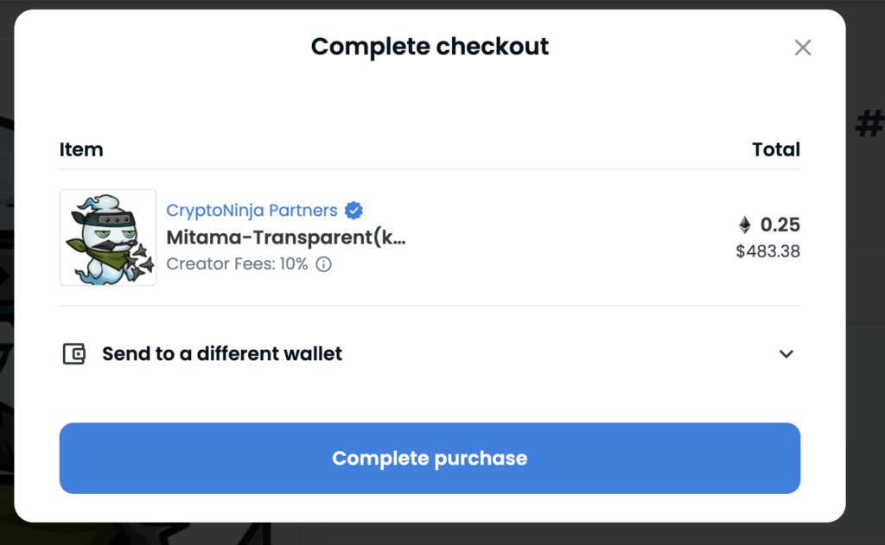
Task: Click the dimmed artwork left of the dialog
Action: 6,259
